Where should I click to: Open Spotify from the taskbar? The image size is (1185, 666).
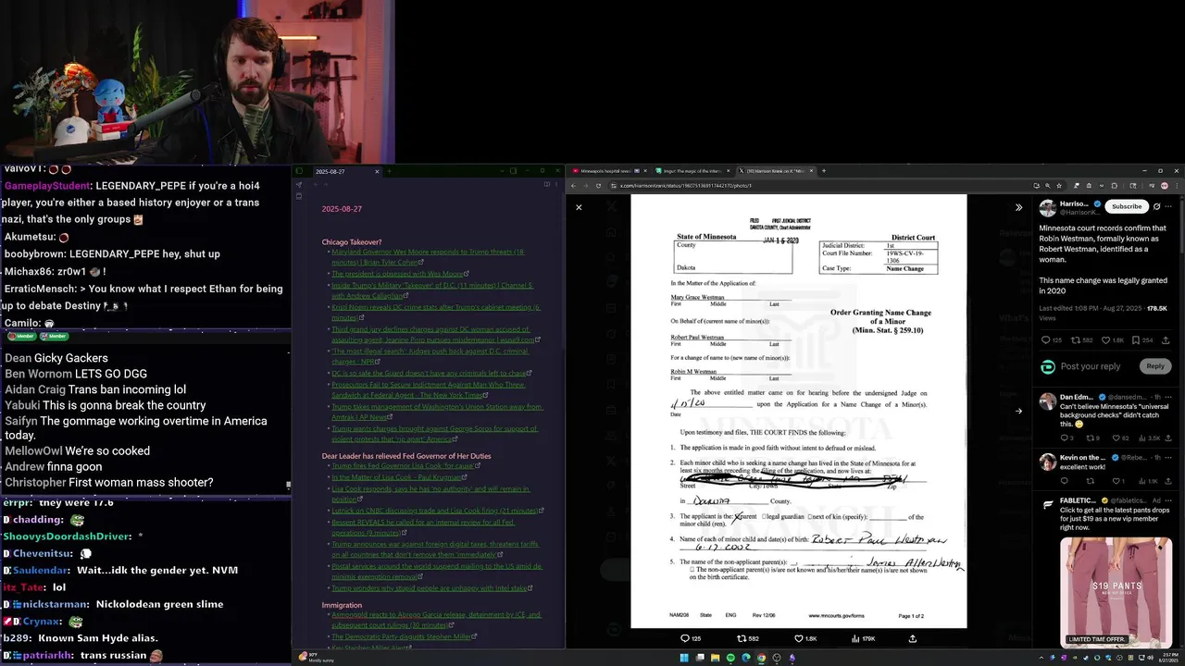point(730,658)
